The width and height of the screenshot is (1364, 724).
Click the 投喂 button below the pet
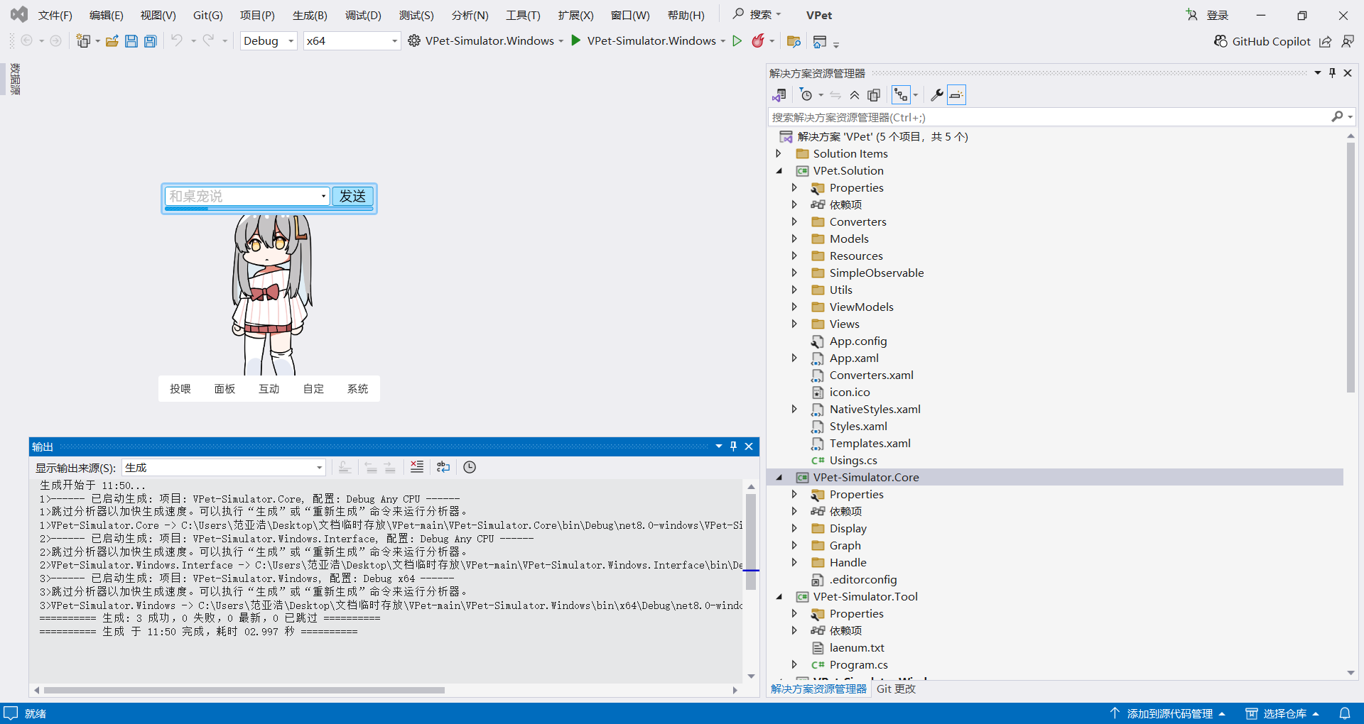tap(180, 388)
